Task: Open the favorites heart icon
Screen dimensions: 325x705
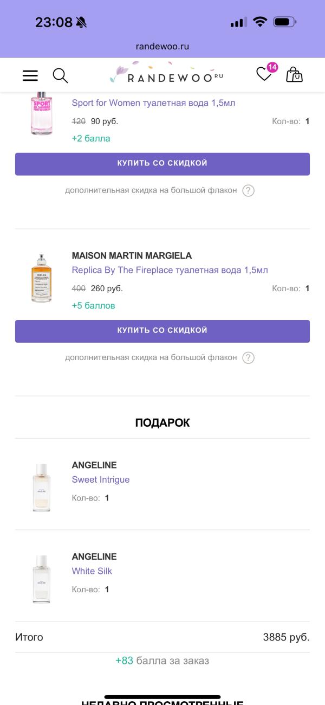Action: pyautogui.click(x=264, y=74)
